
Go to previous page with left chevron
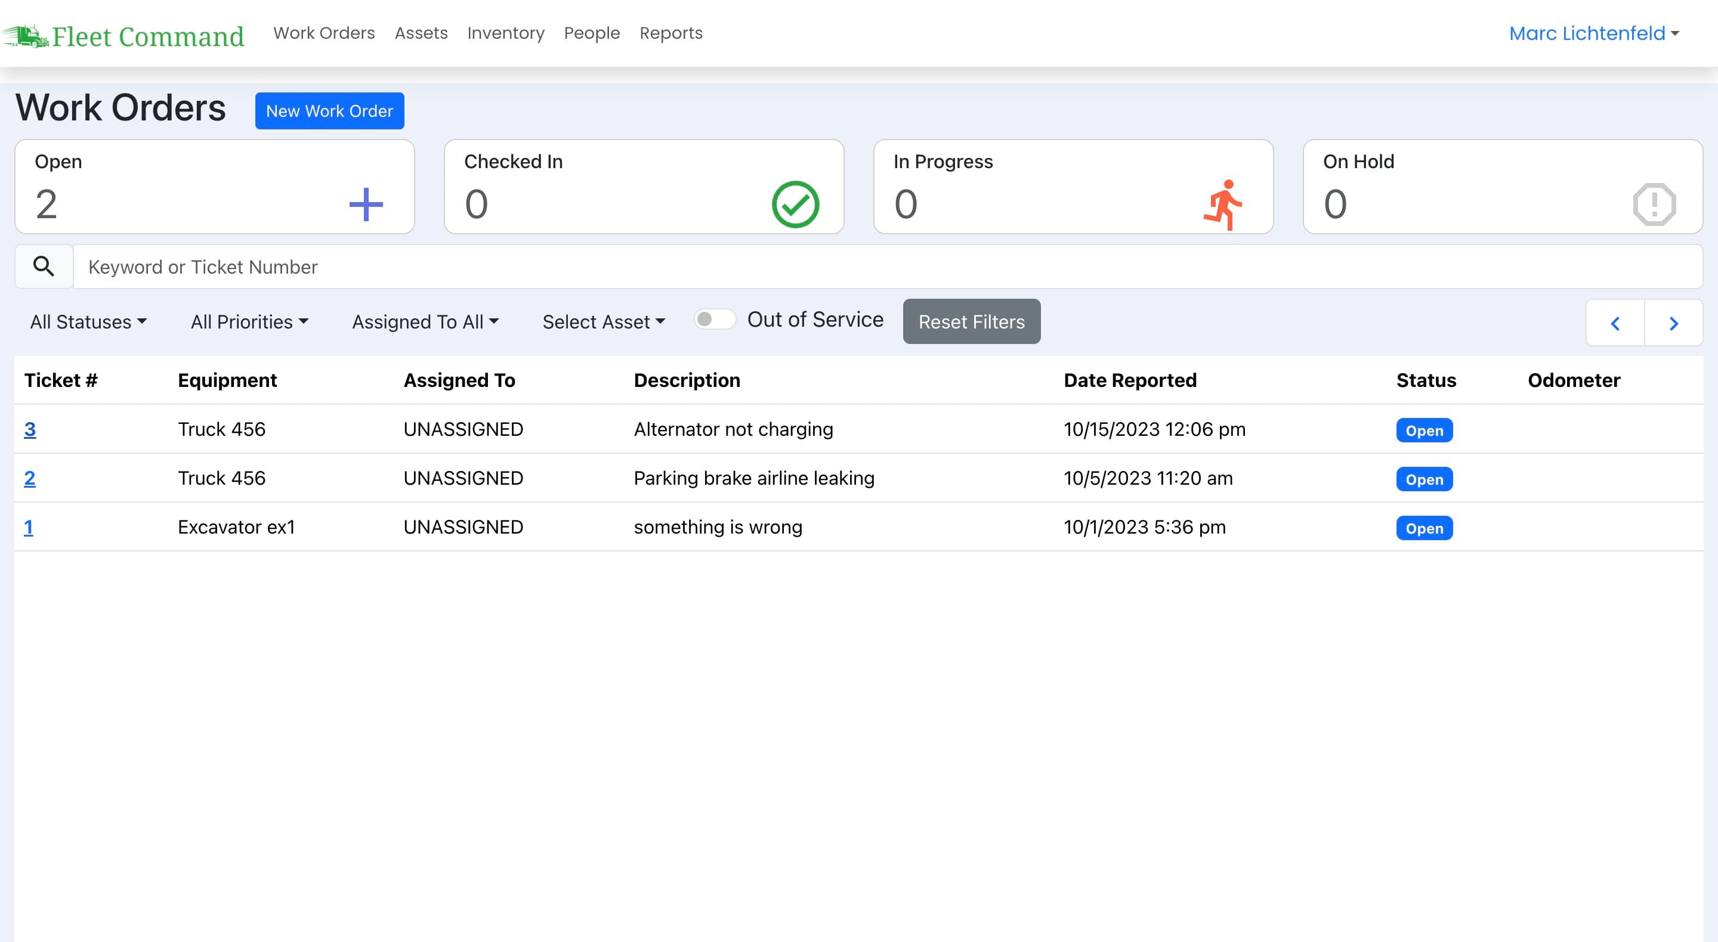[1615, 323]
